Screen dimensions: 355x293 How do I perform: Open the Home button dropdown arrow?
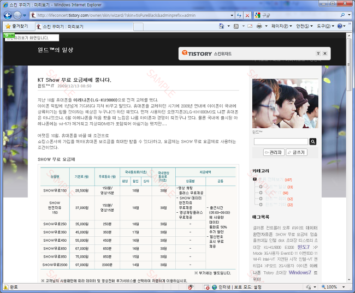click(228, 26)
